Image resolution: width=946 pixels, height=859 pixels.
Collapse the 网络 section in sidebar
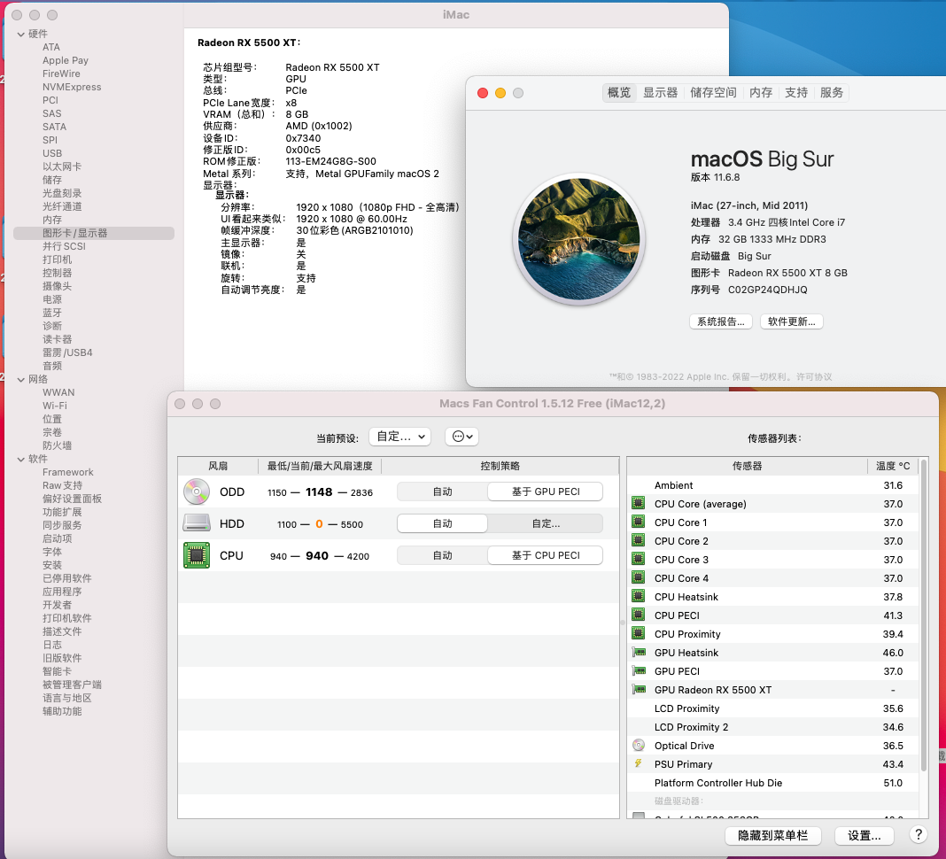pos(21,379)
